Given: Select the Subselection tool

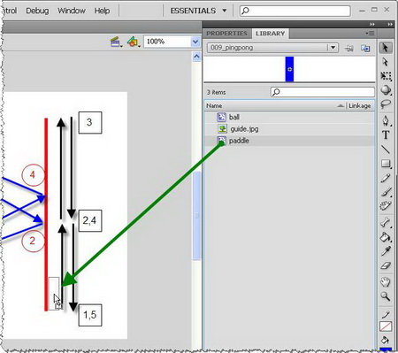Looking at the screenshot, I should coord(386,62).
